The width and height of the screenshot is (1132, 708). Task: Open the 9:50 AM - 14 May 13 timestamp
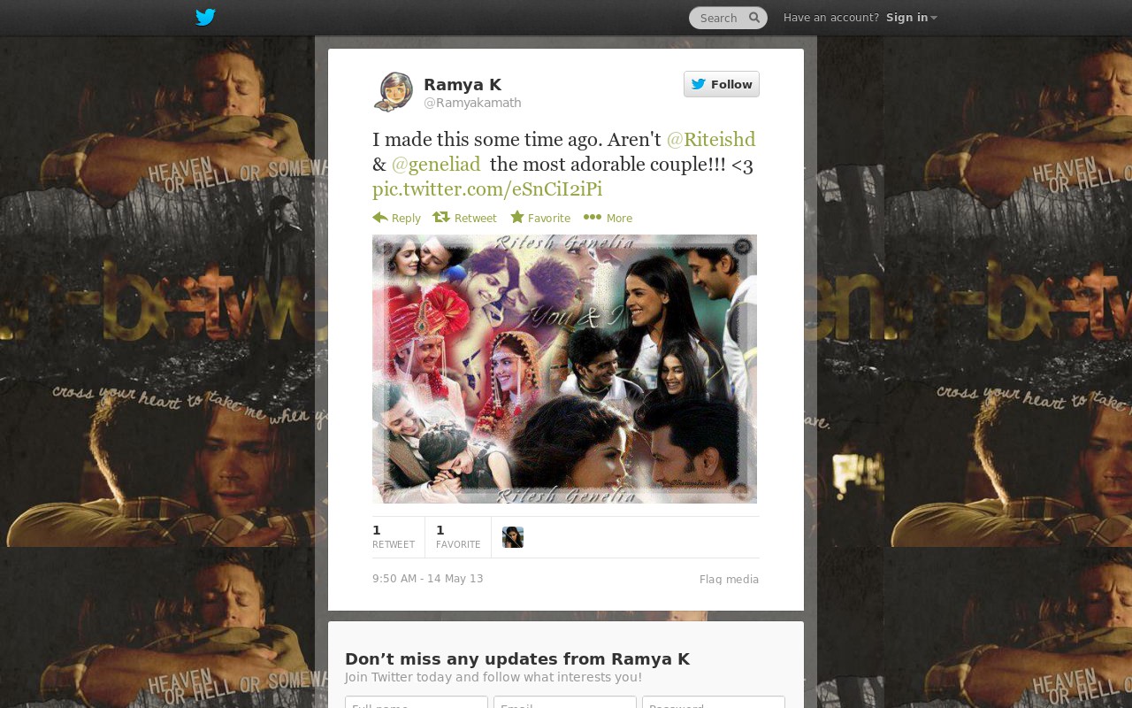[x=428, y=579]
